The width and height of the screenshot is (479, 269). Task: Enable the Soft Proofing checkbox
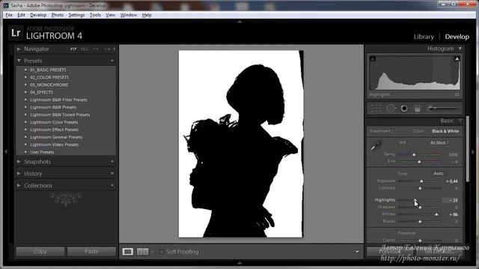[162, 252]
